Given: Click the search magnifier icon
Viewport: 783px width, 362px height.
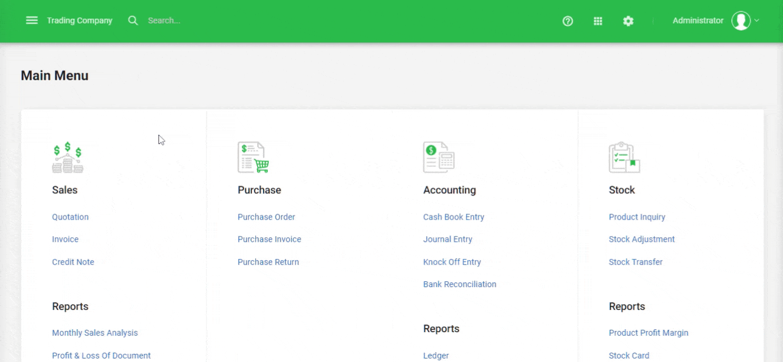Looking at the screenshot, I should coord(133,20).
